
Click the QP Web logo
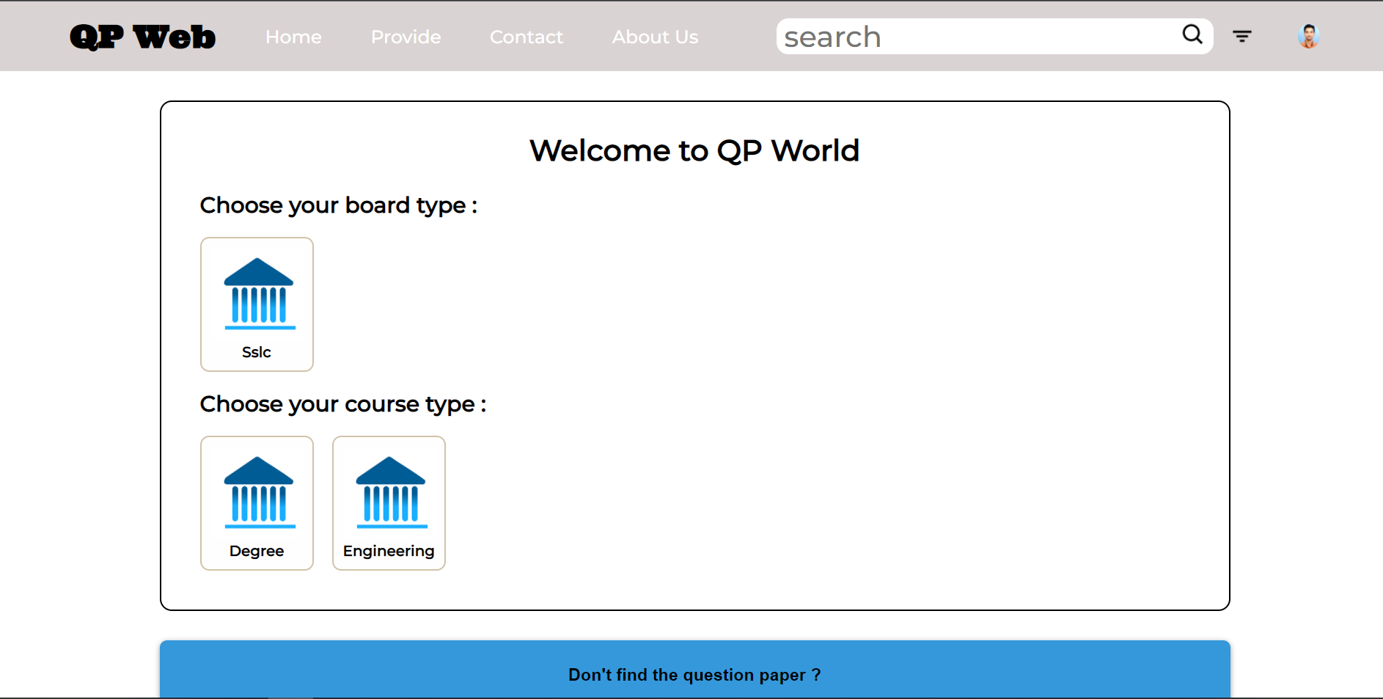tap(142, 35)
